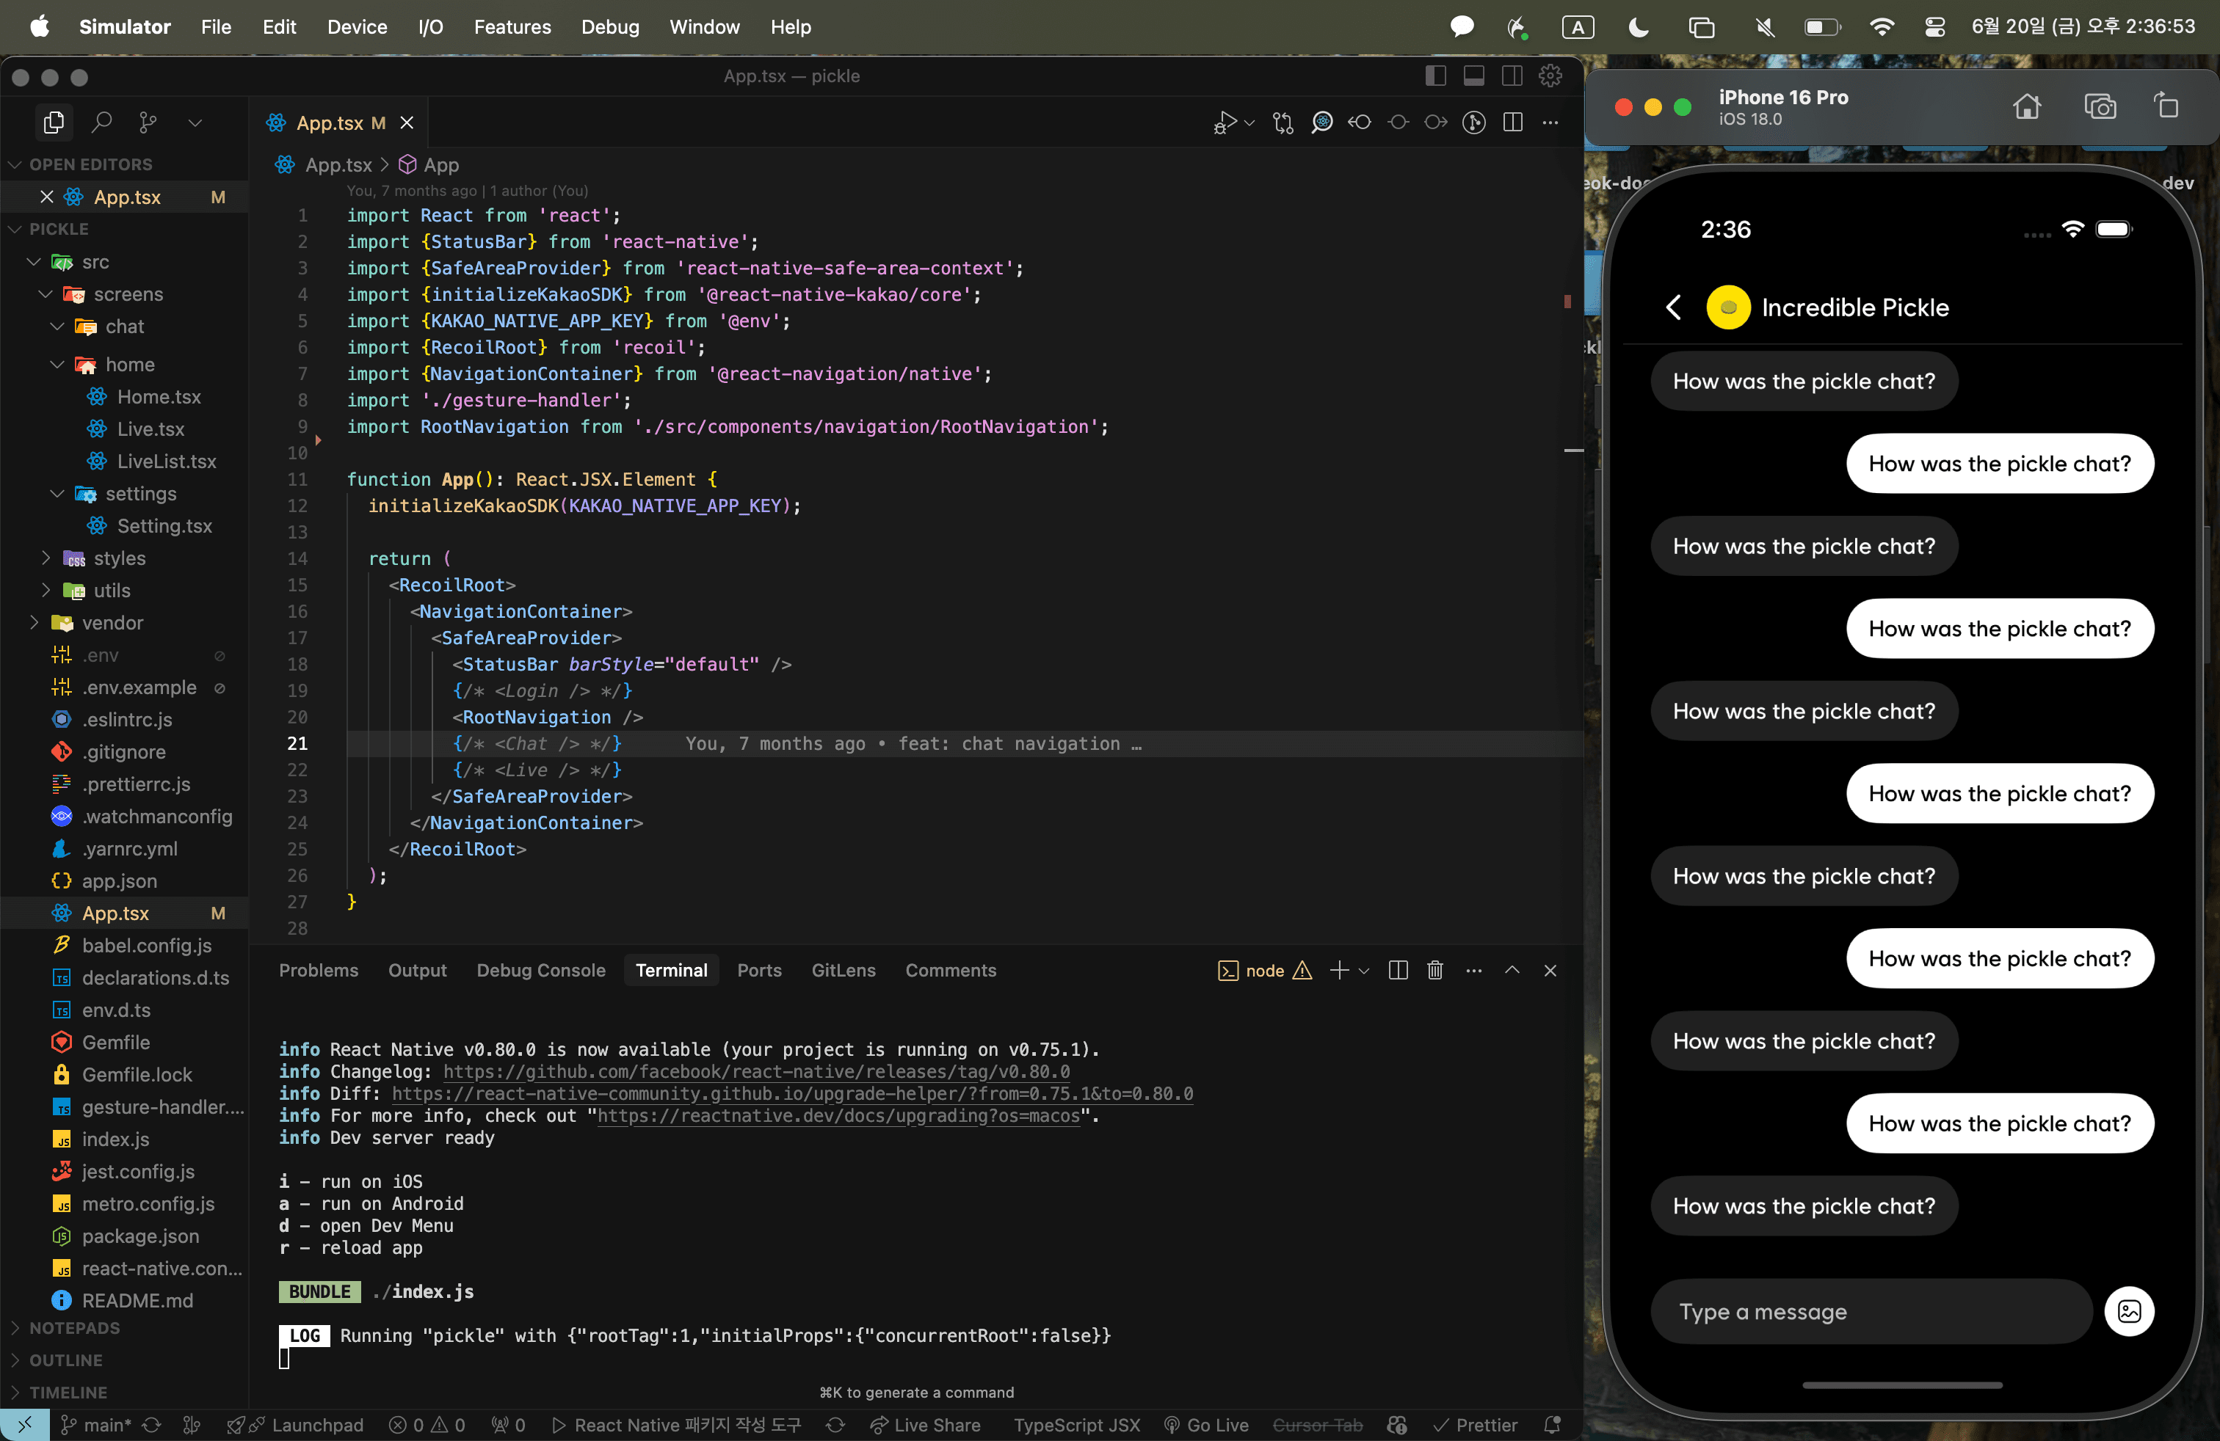Click Go Live in the status bar

click(x=1206, y=1424)
